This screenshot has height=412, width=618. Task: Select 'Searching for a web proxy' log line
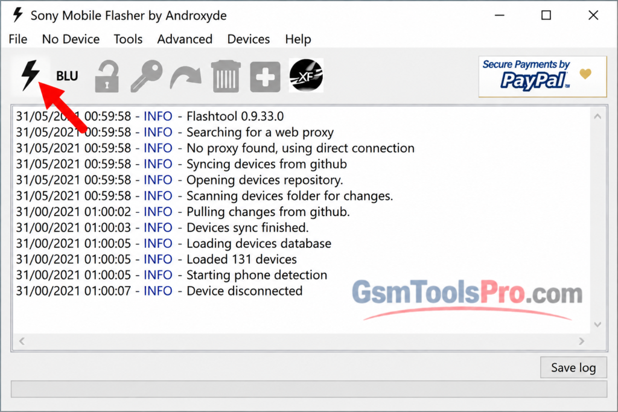click(x=174, y=132)
